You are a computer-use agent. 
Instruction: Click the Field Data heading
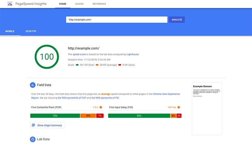tap(44, 85)
